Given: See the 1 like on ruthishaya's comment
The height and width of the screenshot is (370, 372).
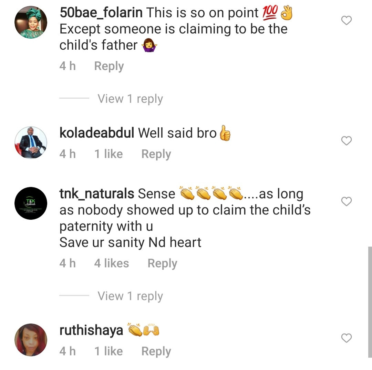Looking at the screenshot, I should [108, 351].
